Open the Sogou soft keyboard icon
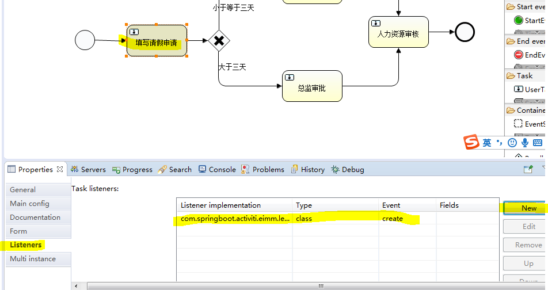548x290 pixels. [538, 143]
